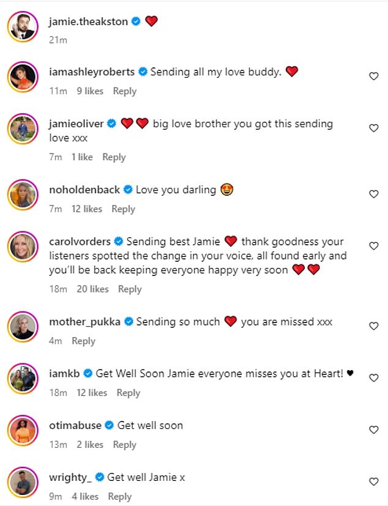Click Reply under mother_pukka's comment
The height and width of the screenshot is (506, 388).
point(83,341)
